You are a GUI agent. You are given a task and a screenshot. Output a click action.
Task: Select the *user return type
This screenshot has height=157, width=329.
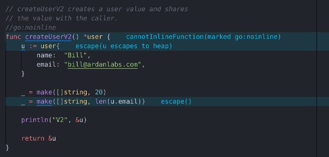[93, 37]
